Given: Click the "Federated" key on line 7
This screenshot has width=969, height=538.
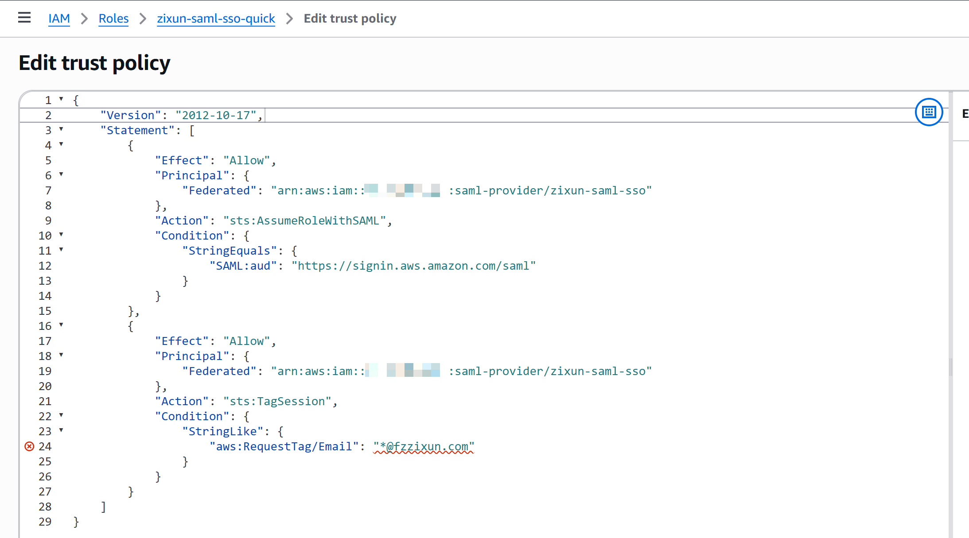Looking at the screenshot, I should point(219,190).
